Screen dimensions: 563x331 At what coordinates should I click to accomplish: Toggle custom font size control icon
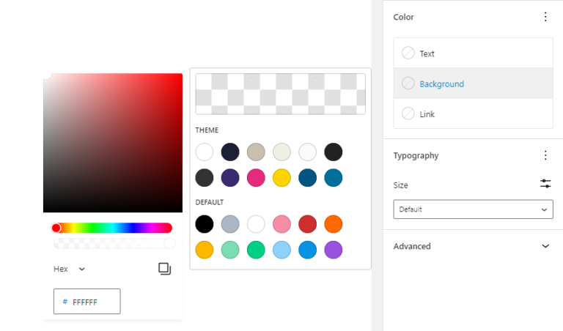[545, 184]
